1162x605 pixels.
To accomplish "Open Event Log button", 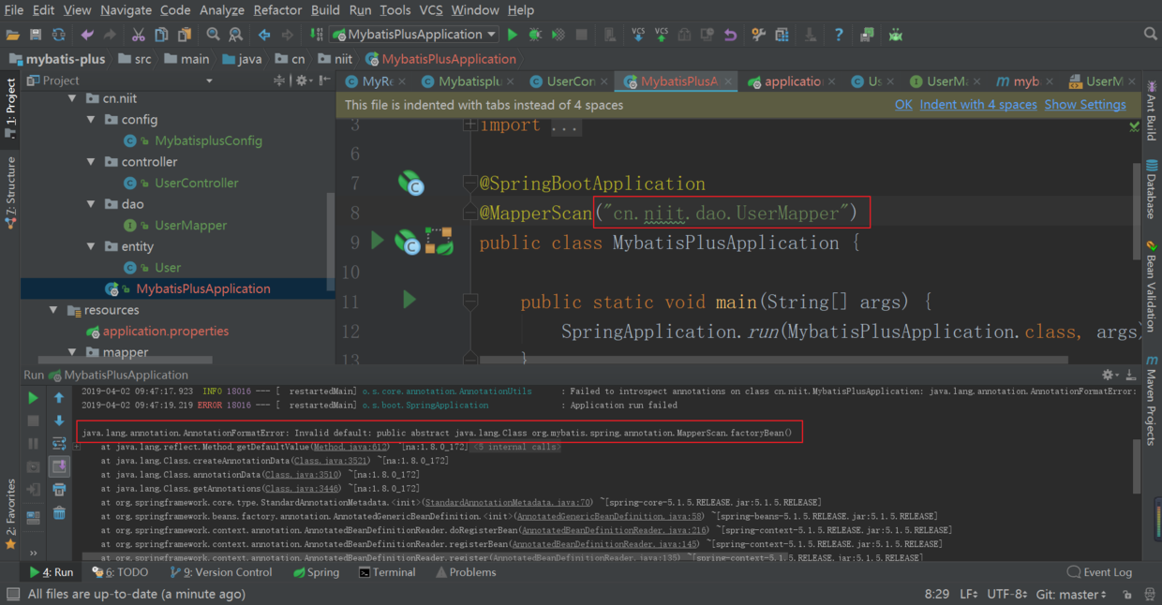I will point(1099,572).
